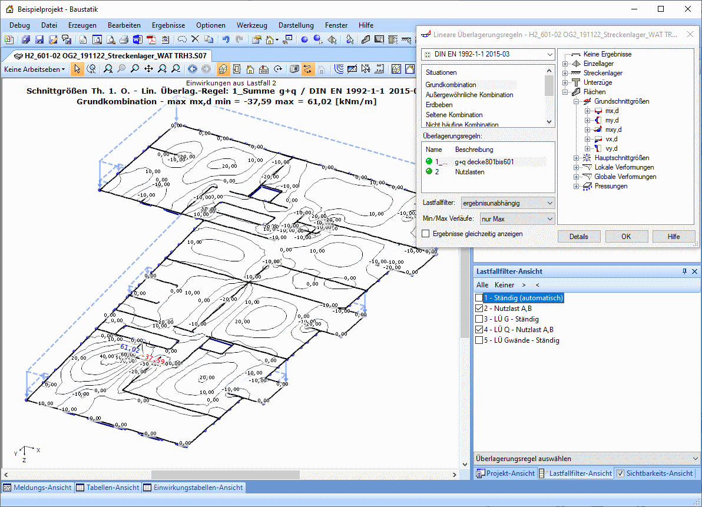The width and height of the screenshot is (702, 507).
Task: Open the Werkzeug menu
Action: tap(251, 25)
